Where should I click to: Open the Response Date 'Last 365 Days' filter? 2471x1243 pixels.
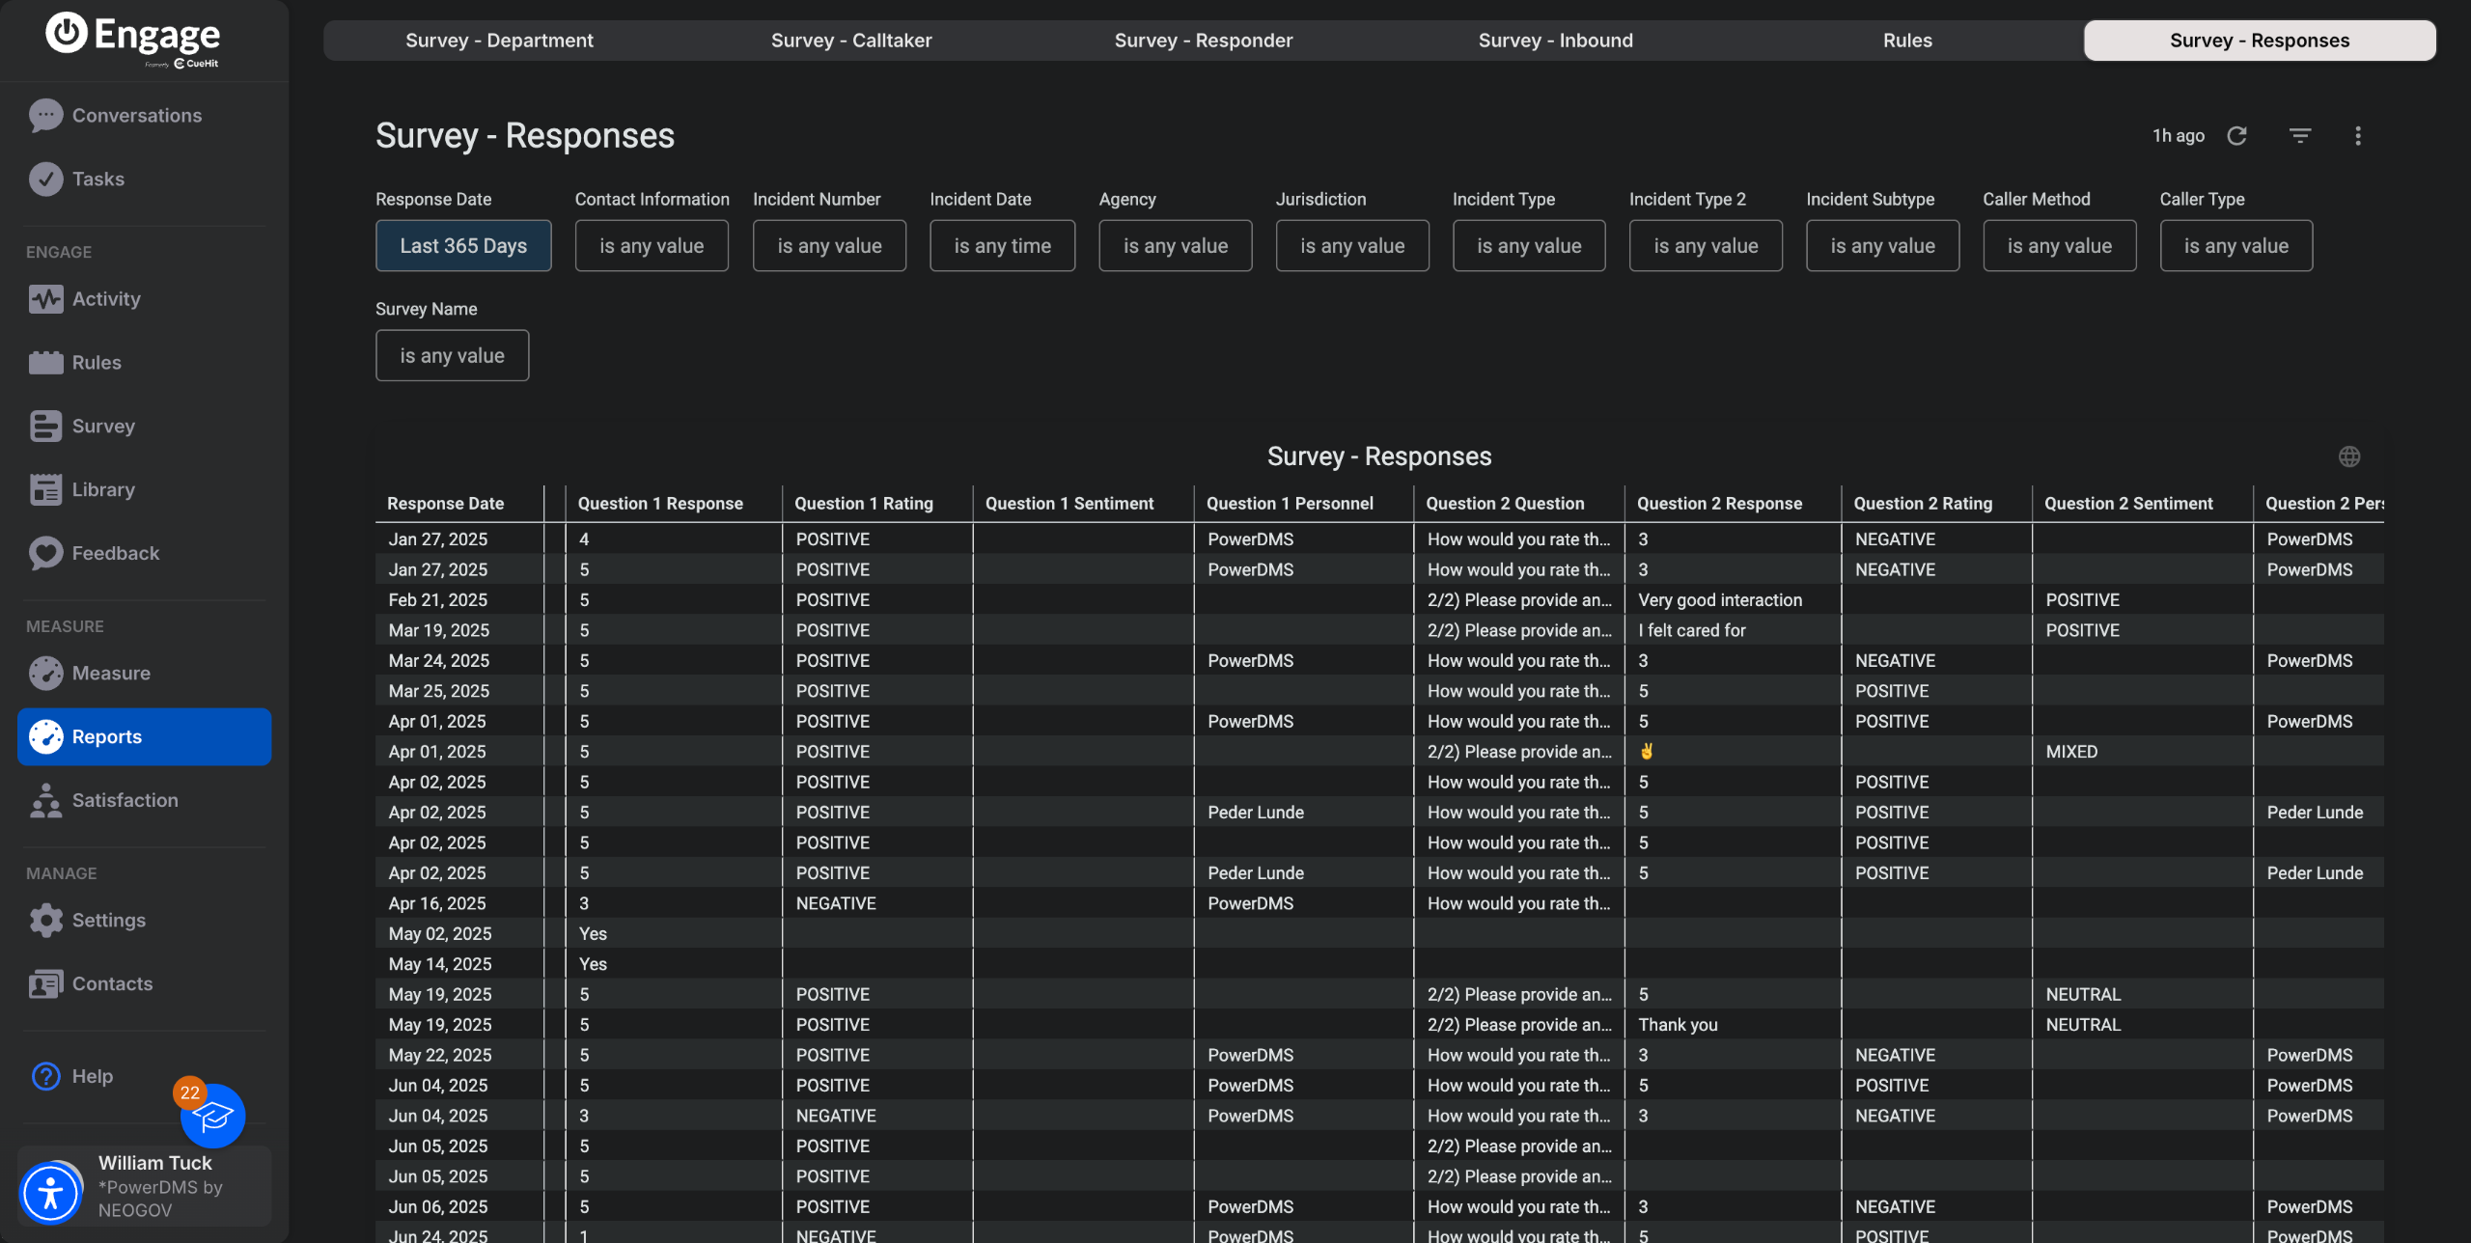click(x=463, y=246)
